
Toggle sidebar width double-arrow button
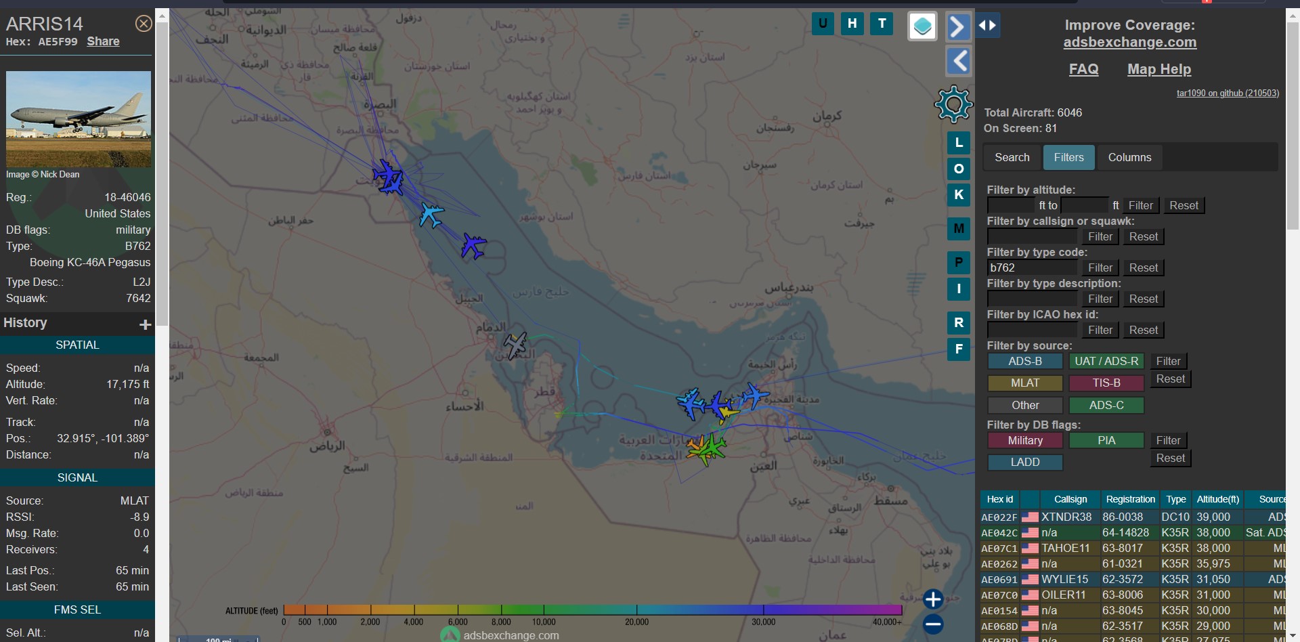click(x=987, y=26)
